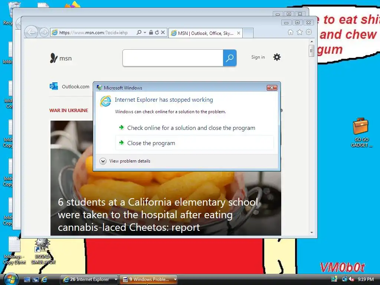Expand the Windows Problem taskbar group arrow

175,279
